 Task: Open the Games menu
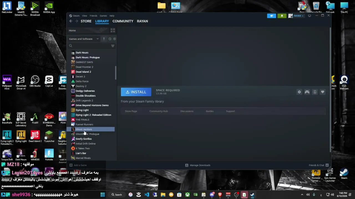click(x=103, y=16)
